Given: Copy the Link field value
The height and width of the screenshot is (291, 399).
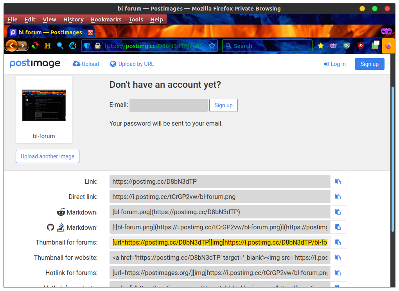Looking at the screenshot, I should [338, 181].
